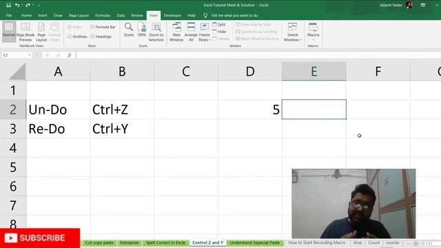Click cell containing Ctrl+Y
The height and width of the screenshot is (248, 441).
[122, 129]
